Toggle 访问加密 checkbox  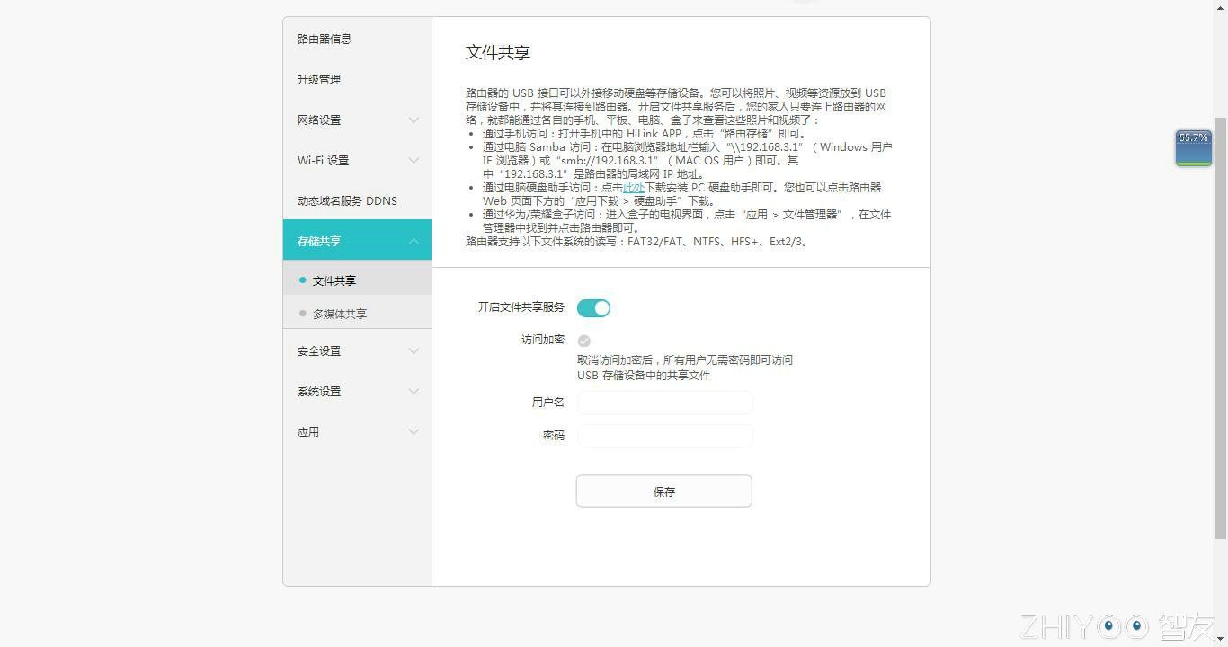click(584, 341)
